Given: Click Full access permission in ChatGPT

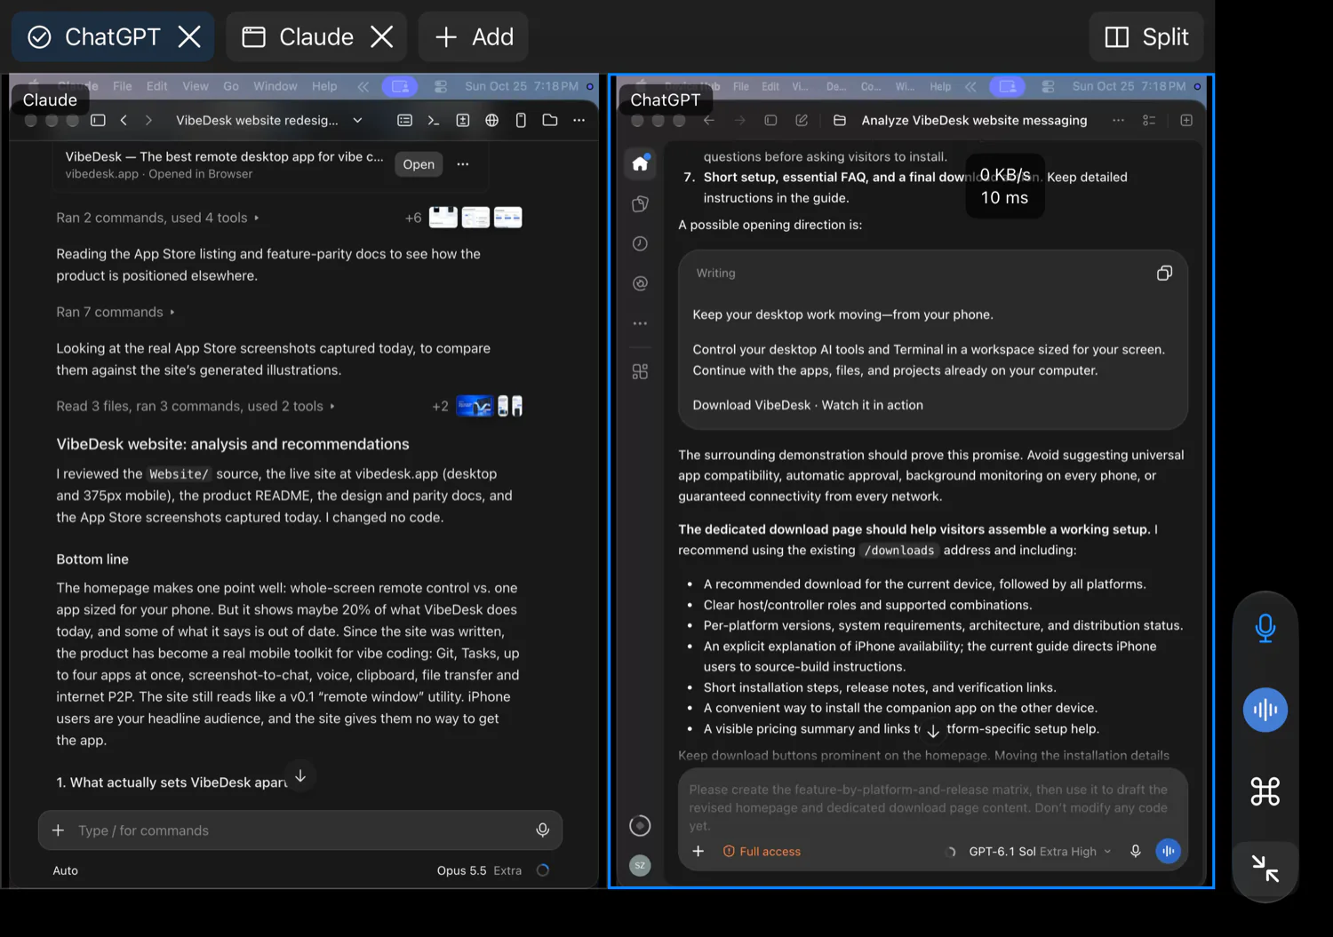Looking at the screenshot, I should coord(762,852).
